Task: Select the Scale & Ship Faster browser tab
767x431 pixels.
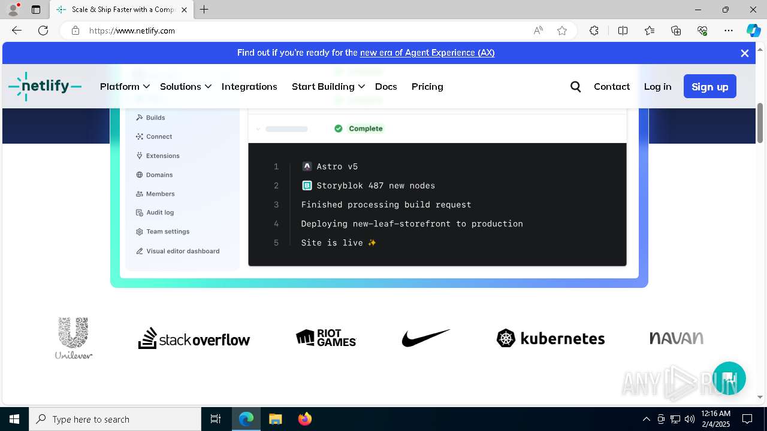Action: (122, 10)
